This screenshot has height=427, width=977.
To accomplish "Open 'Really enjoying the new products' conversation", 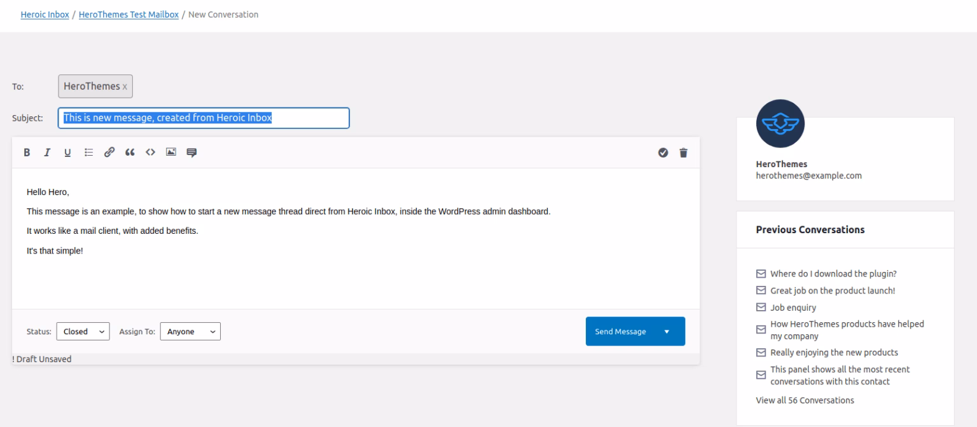I will click(835, 353).
